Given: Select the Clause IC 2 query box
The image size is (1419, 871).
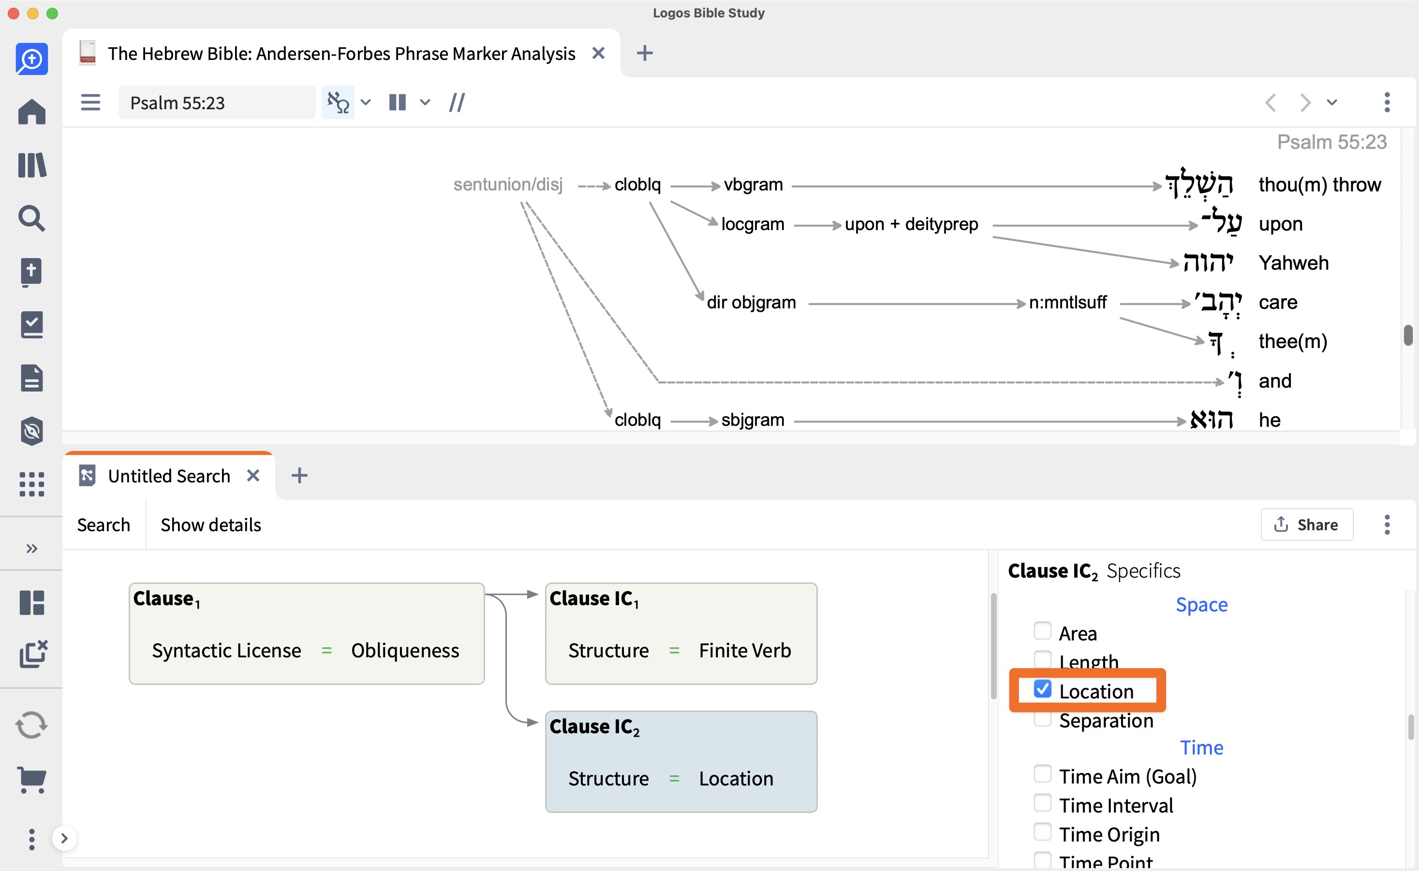Looking at the screenshot, I should 681,762.
